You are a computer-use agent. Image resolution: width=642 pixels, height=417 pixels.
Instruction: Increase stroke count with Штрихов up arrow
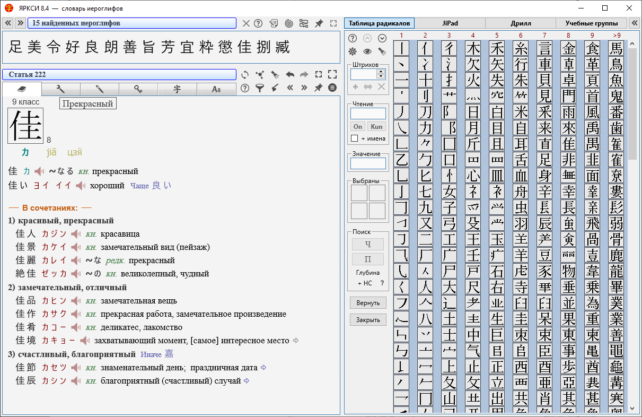380,72
